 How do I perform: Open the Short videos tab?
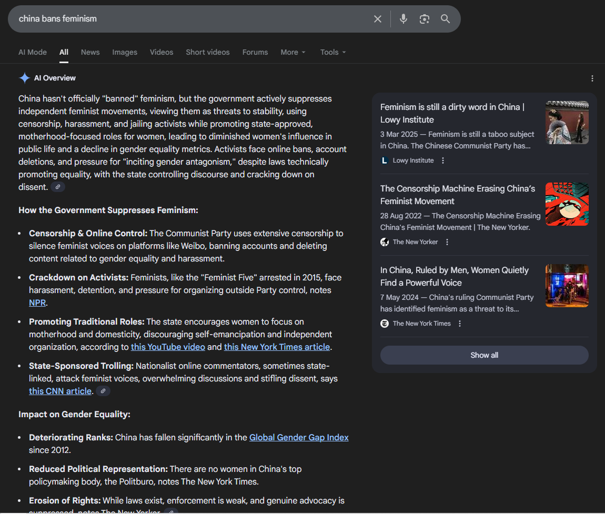[208, 52]
